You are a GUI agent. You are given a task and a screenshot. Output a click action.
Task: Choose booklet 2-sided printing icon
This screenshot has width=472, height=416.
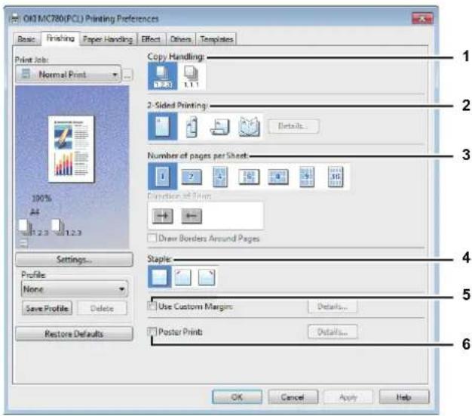[x=249, y=127]
